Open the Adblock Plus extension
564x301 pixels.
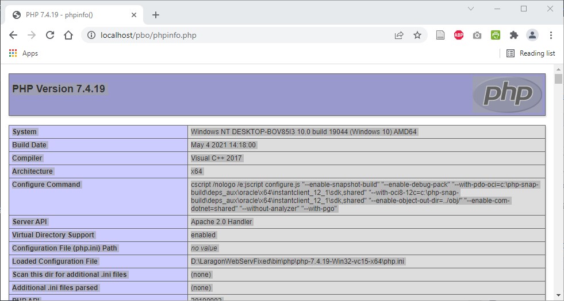pyautogui.click(x=459, y=35)
